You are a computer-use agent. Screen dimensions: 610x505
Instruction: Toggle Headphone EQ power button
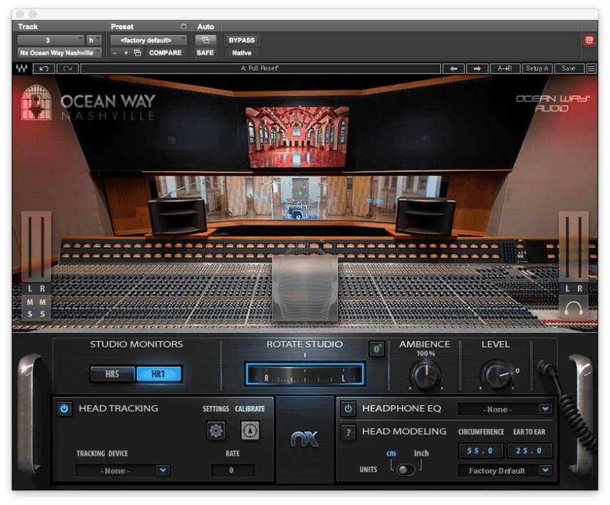click(x=348, y=409)
